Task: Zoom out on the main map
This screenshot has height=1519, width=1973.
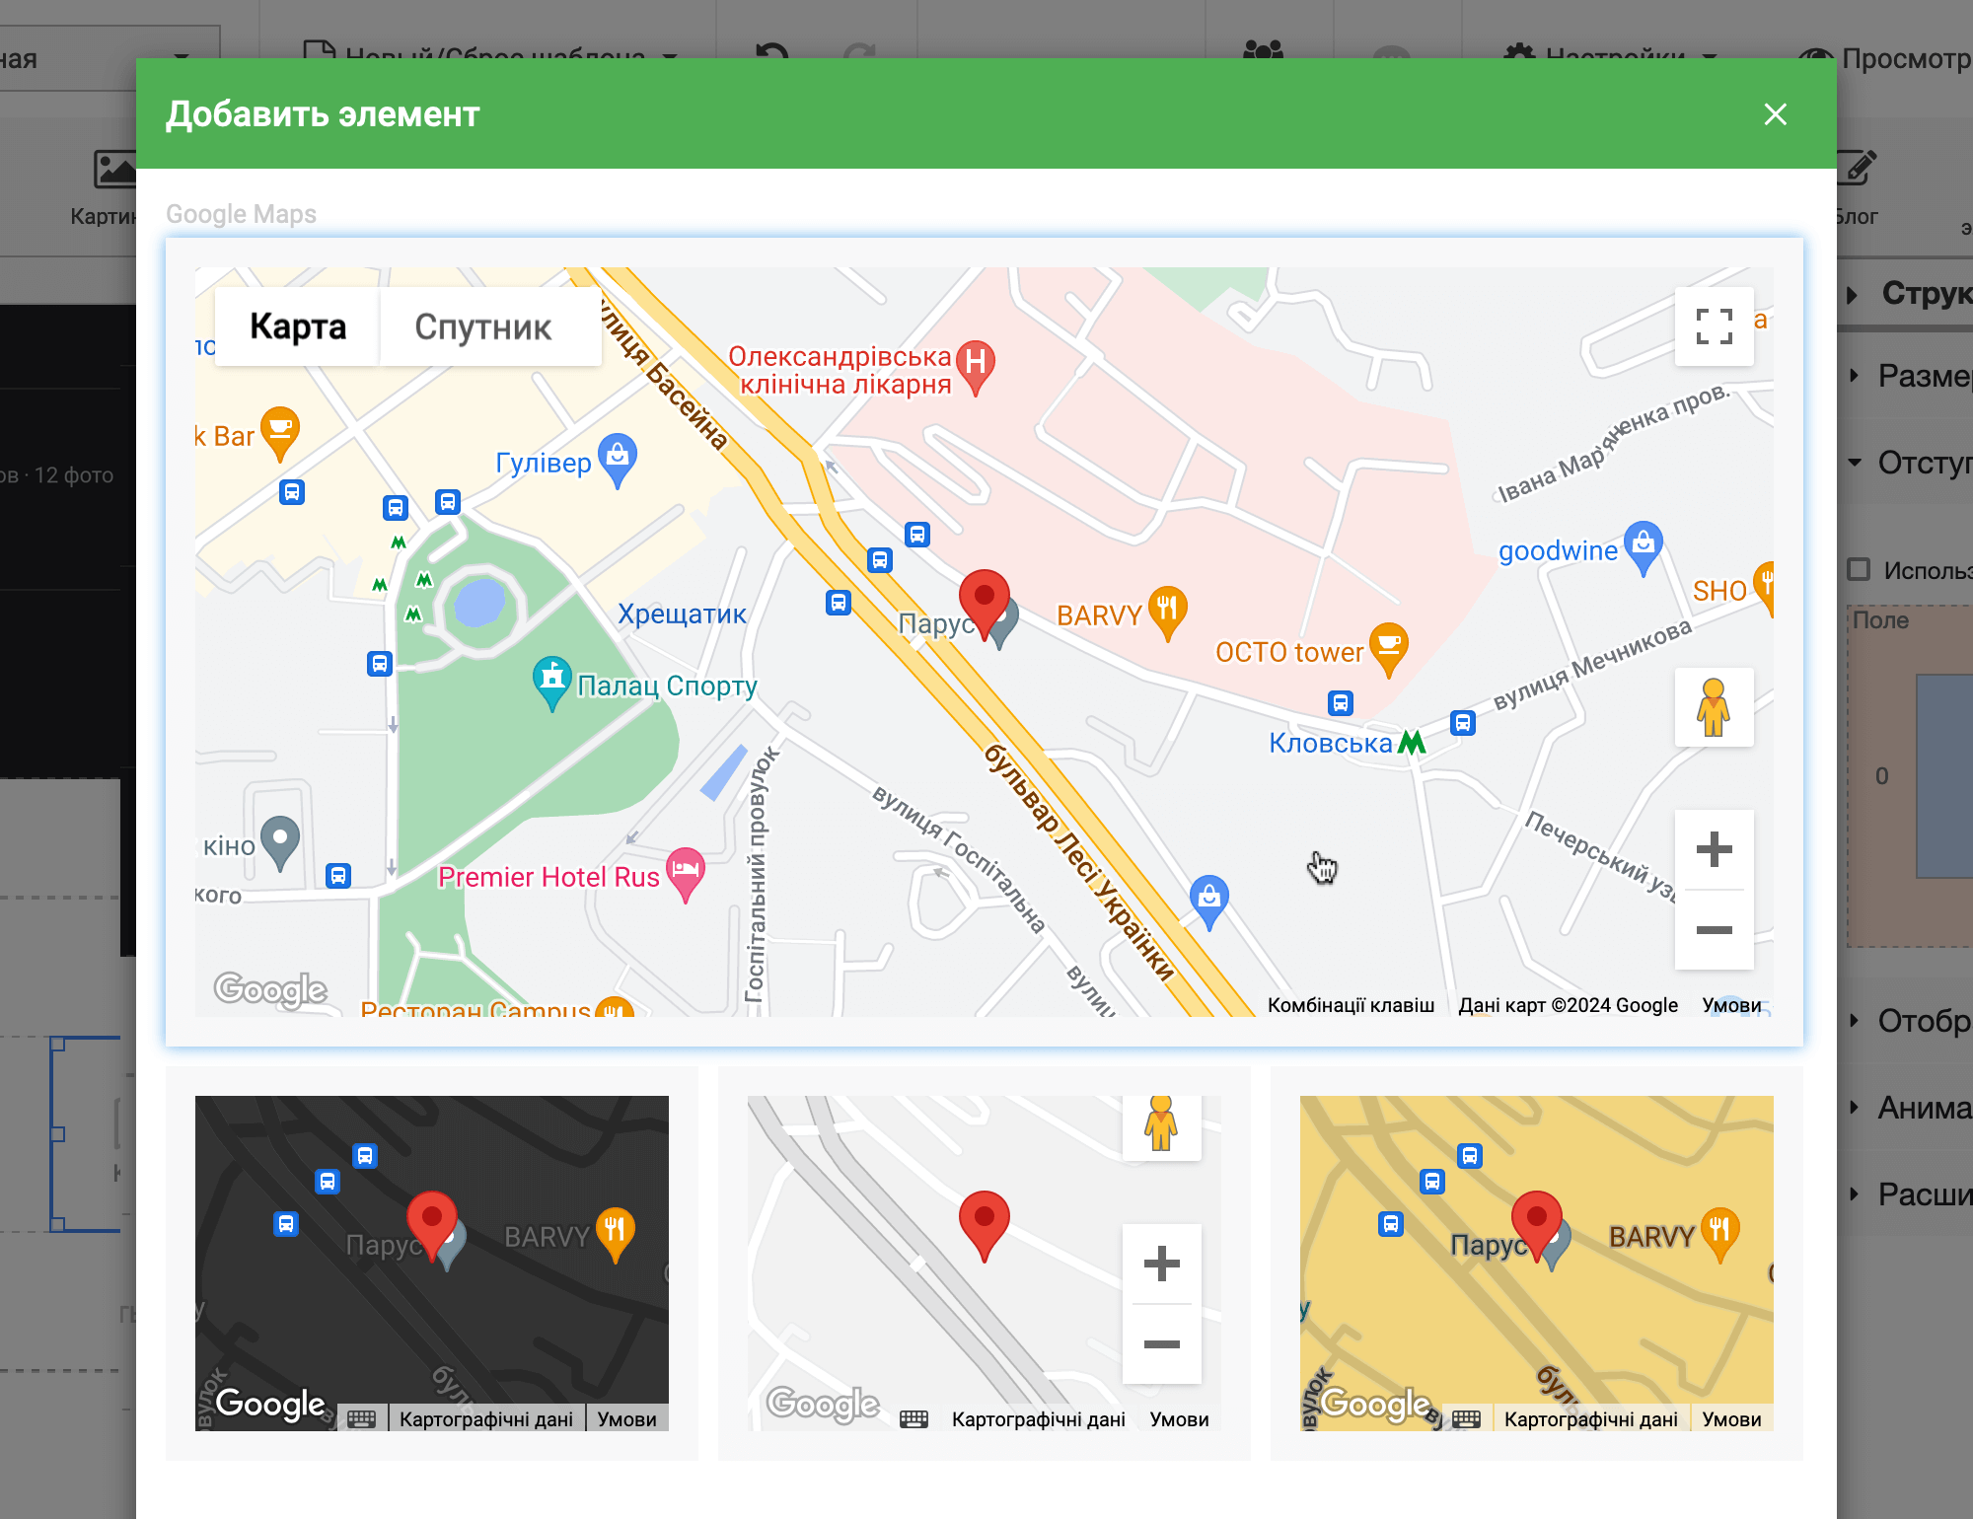Action: click(x=1714, y=930)
